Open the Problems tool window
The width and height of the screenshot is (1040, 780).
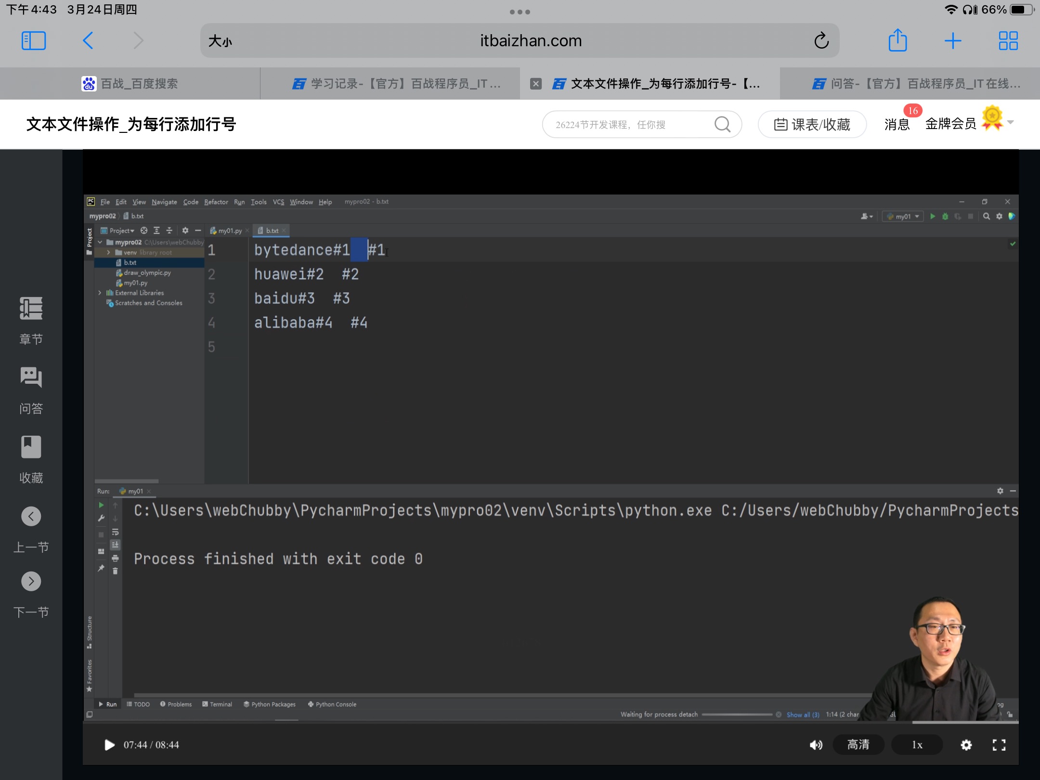[176, 704]
